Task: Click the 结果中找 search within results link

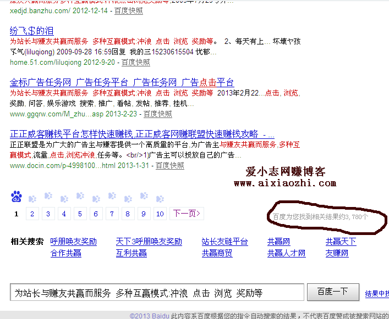Action: pos(377,294)
